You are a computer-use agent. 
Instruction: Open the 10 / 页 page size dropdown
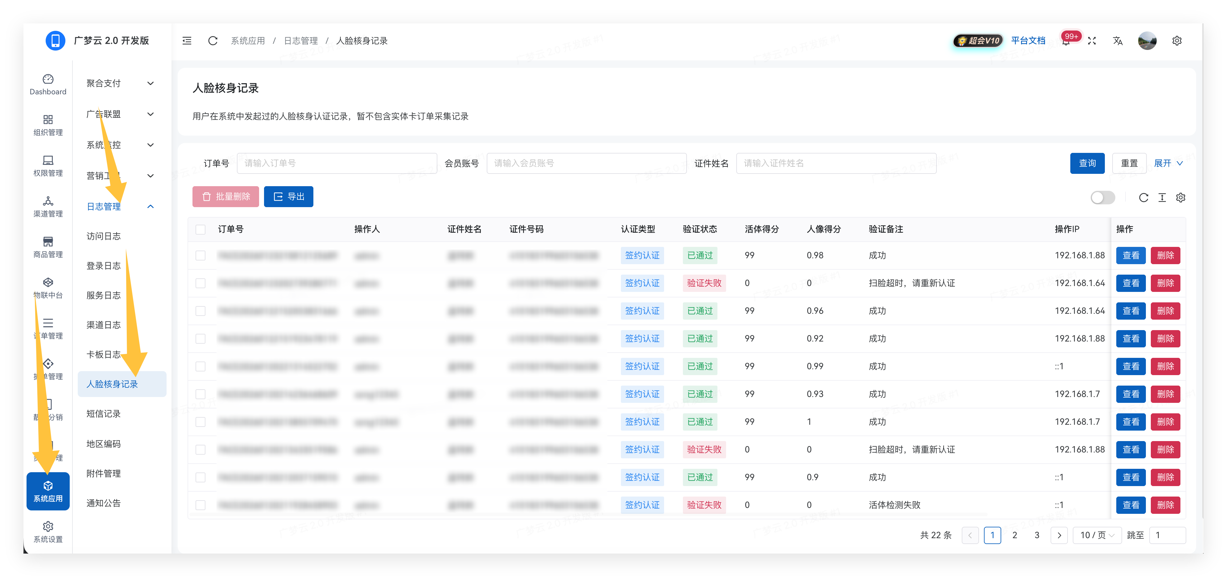pyautogui.click(x=1097, y=535)
